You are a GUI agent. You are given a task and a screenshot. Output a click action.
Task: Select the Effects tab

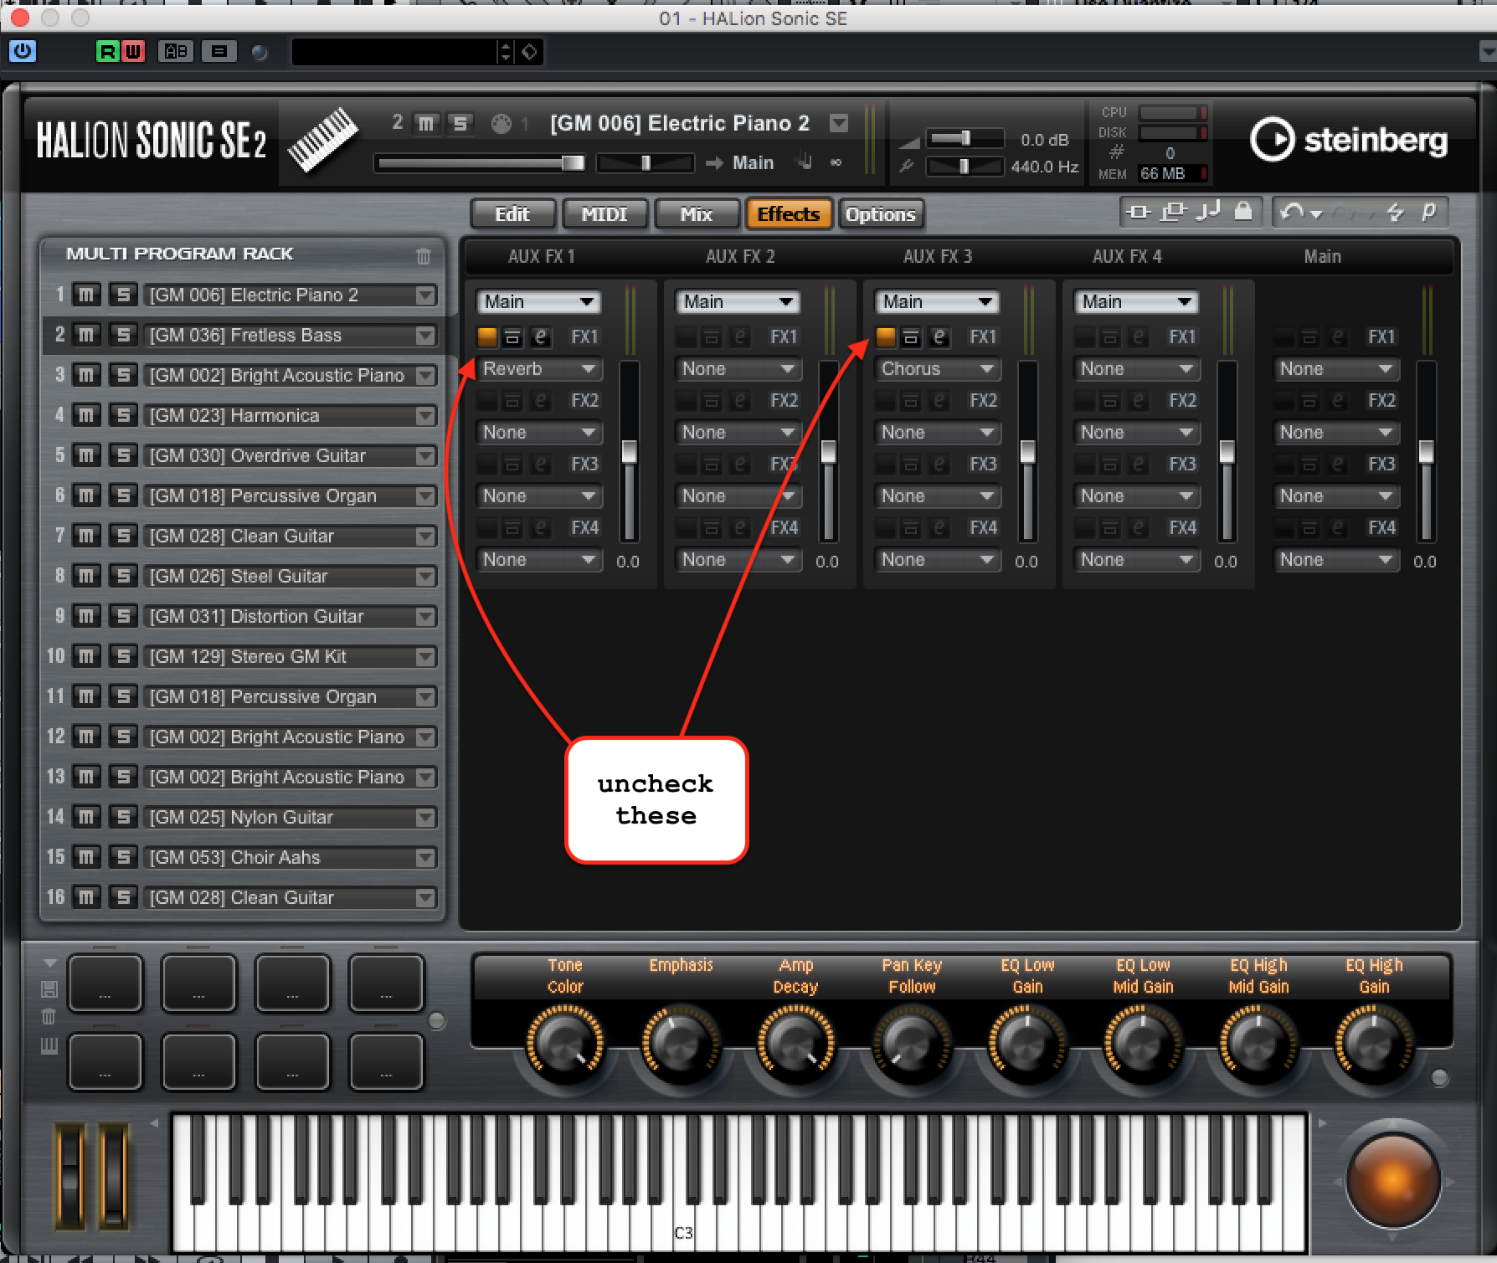[x=789, y=214]
